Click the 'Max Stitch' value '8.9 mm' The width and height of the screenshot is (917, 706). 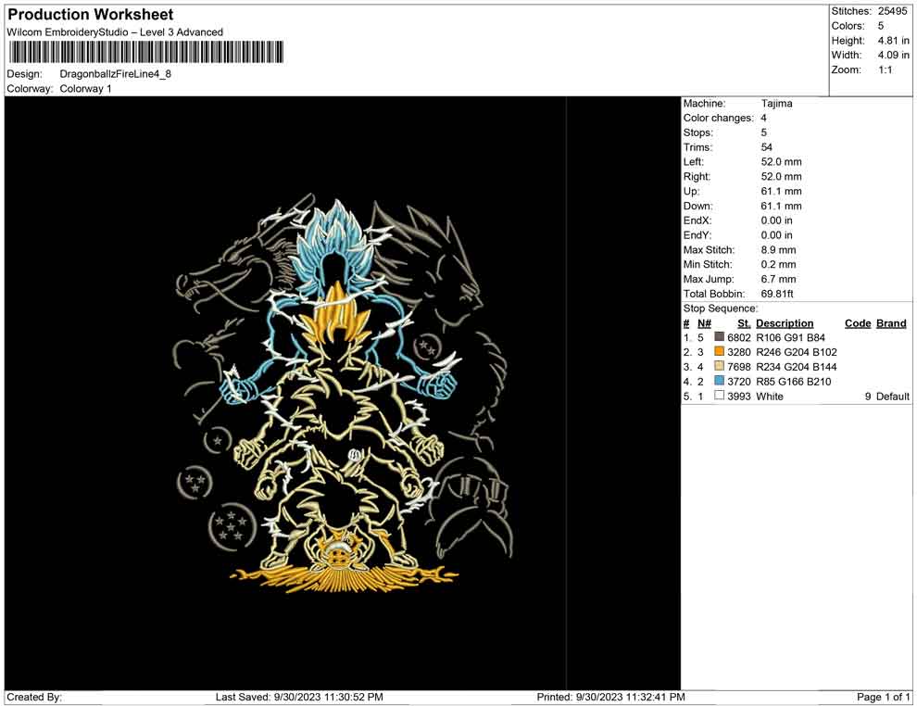pos(778,250)
